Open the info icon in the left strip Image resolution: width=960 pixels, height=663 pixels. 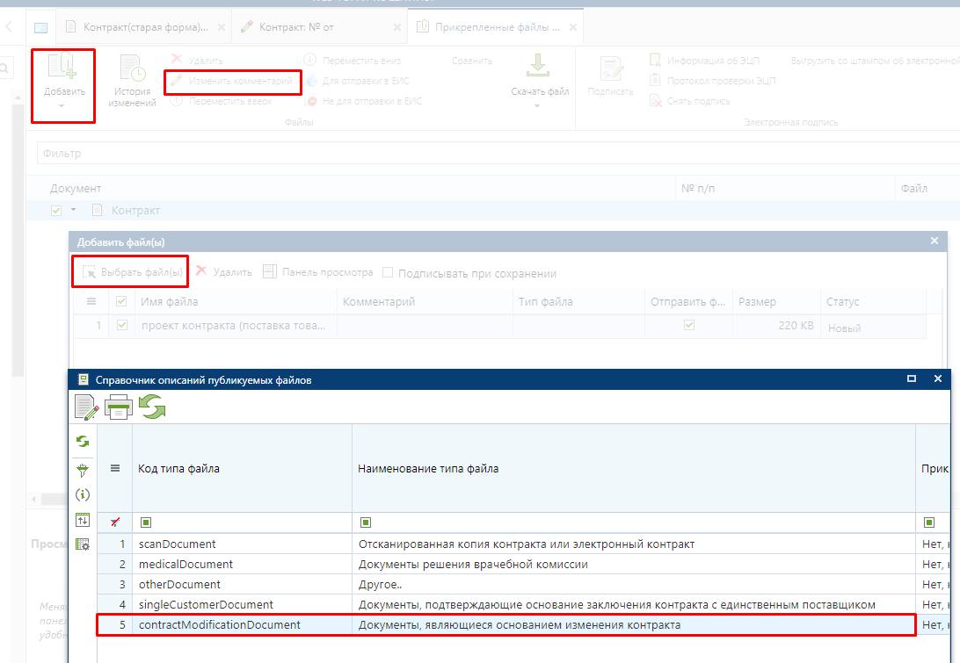[x=83, y=494]
